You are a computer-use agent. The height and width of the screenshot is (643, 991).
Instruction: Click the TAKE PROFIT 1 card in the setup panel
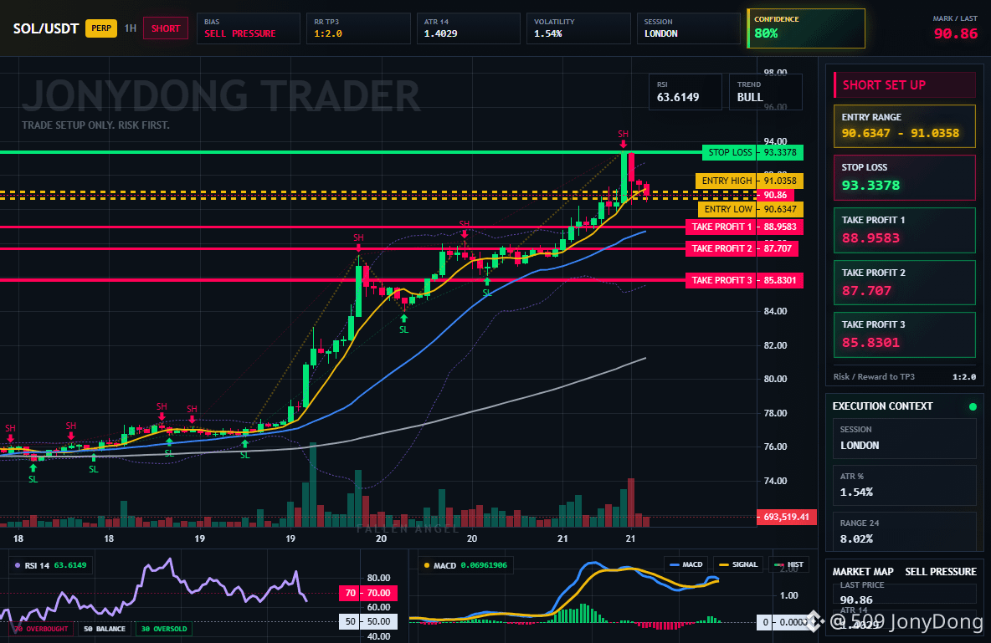pos(905,231)
